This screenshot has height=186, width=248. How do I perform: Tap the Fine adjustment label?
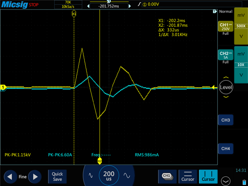pyautogui.click(x=23, y=177)
